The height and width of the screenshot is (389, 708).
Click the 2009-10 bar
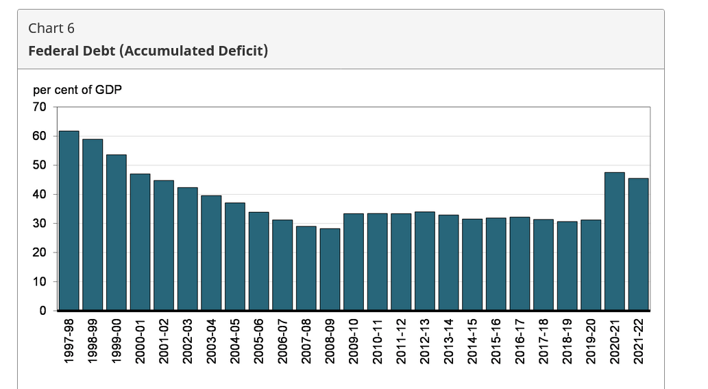[x=354, y=262]
